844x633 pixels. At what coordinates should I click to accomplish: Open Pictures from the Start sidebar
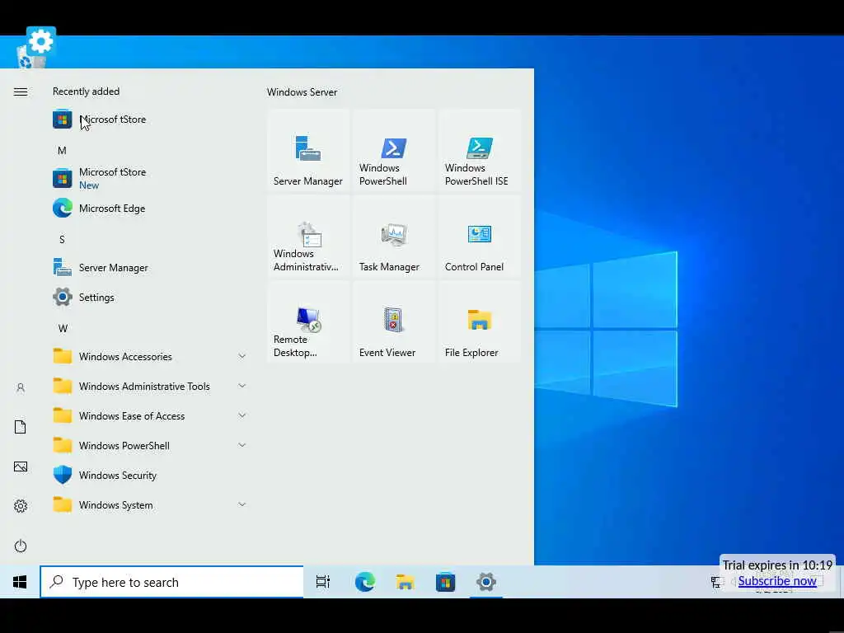click(x=21, y=467)
